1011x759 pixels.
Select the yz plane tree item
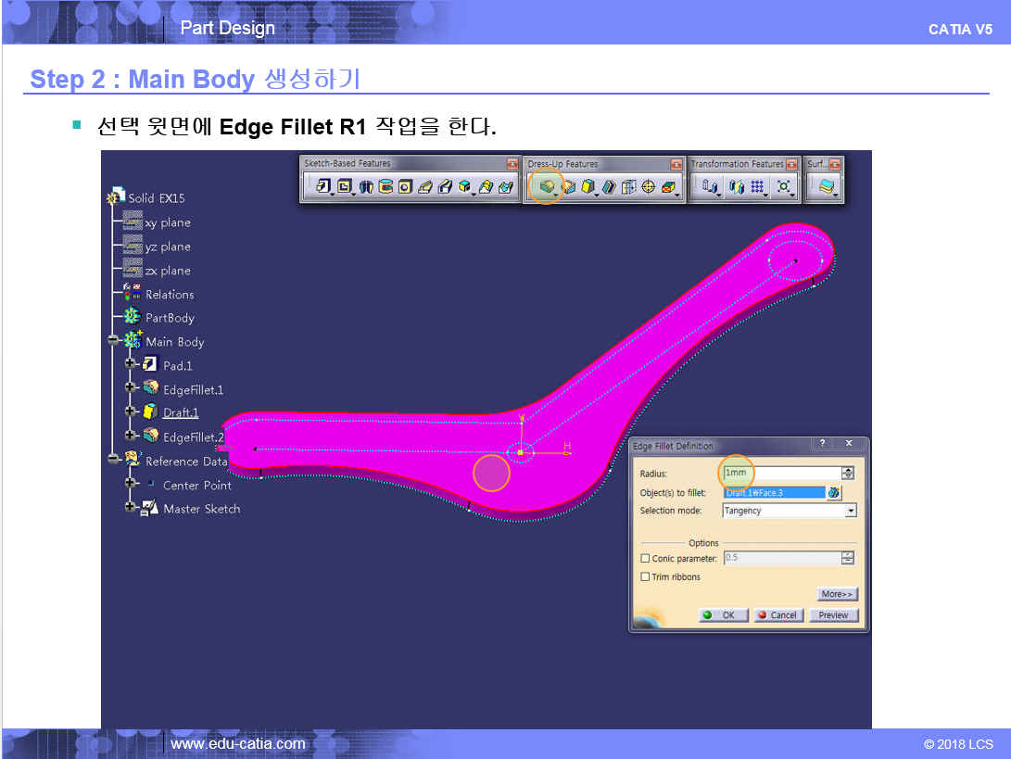tap(158, 247)
